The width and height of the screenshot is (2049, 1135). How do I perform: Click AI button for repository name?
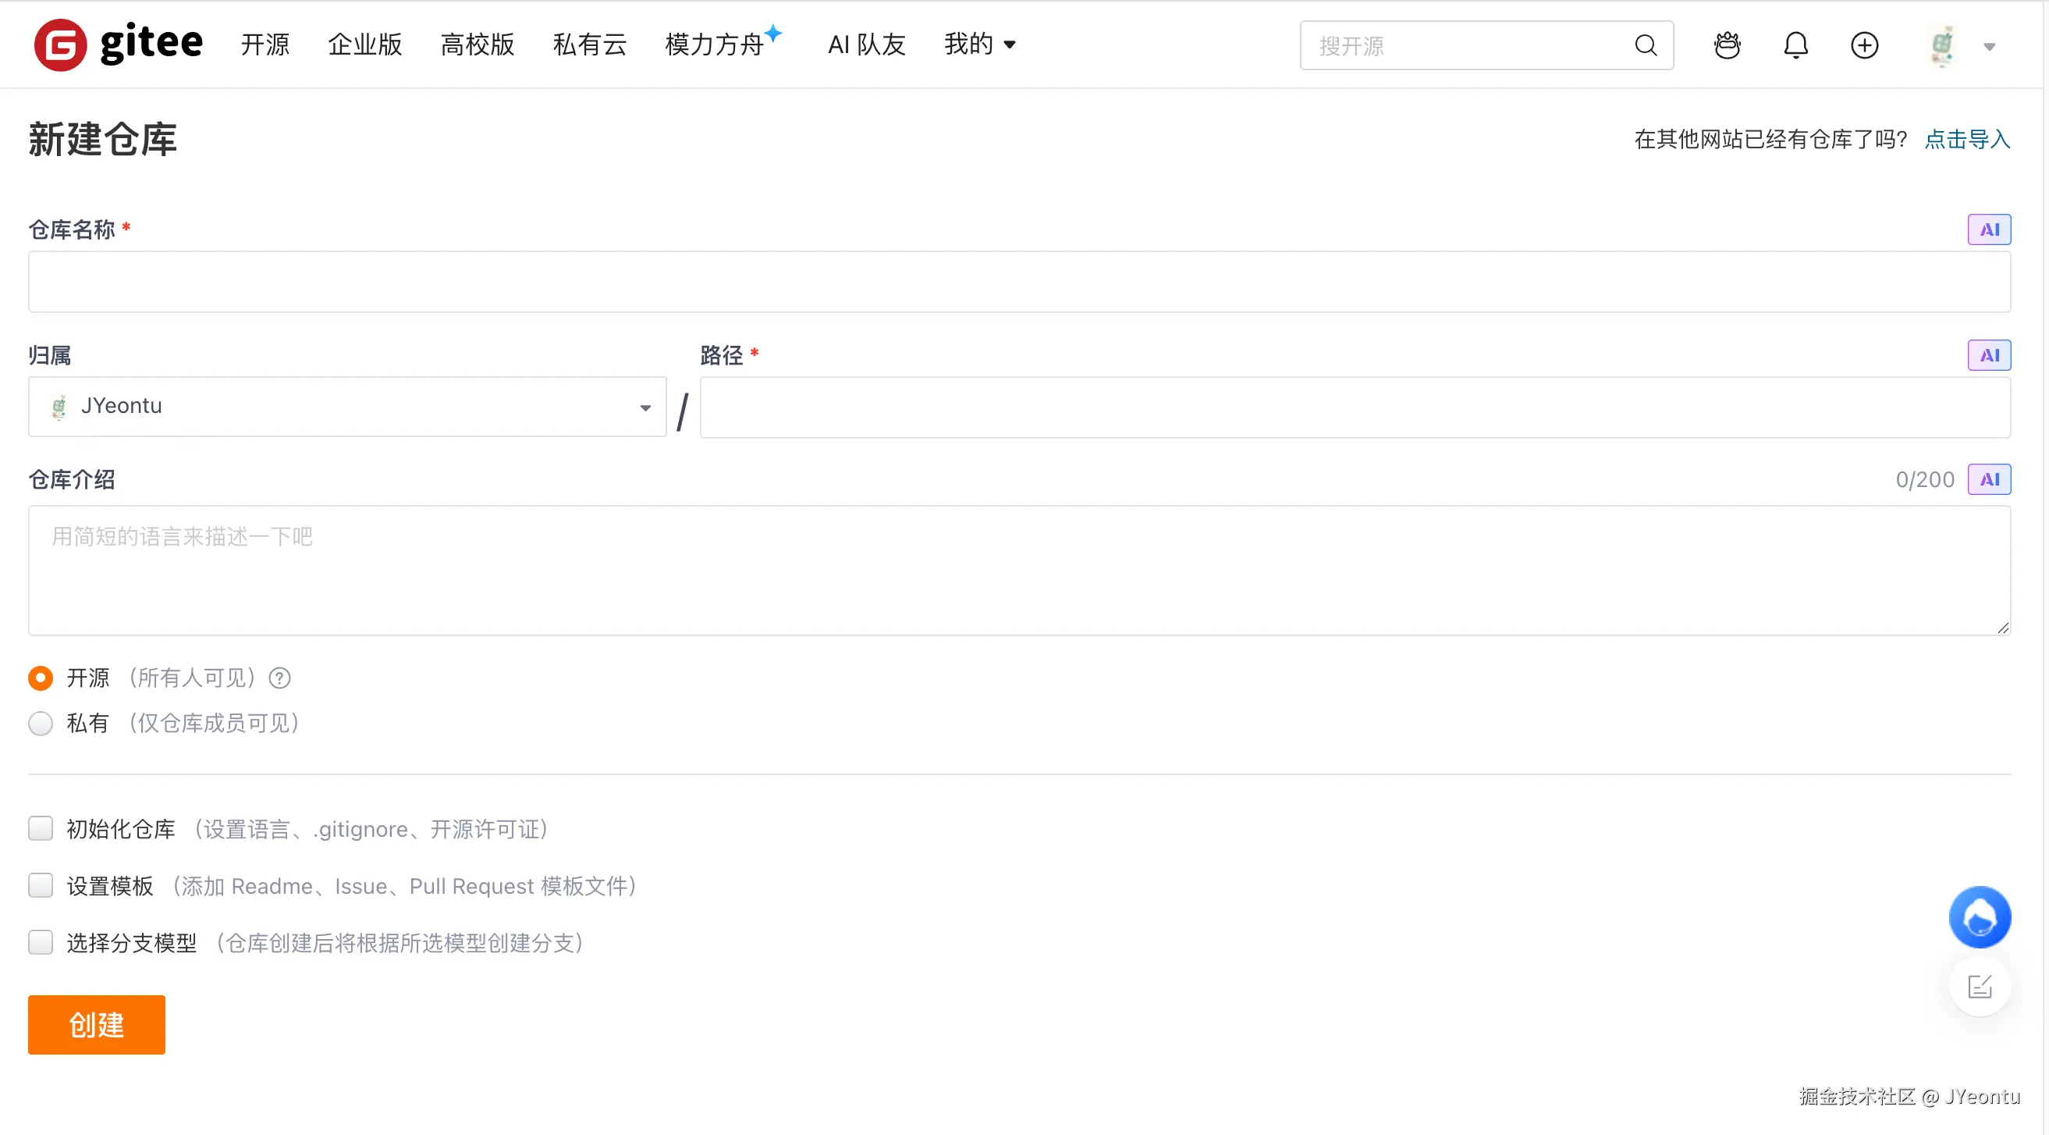click(1988, 229)
